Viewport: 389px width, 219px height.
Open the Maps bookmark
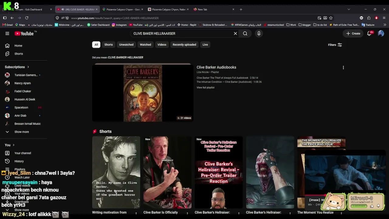[20, 25]
